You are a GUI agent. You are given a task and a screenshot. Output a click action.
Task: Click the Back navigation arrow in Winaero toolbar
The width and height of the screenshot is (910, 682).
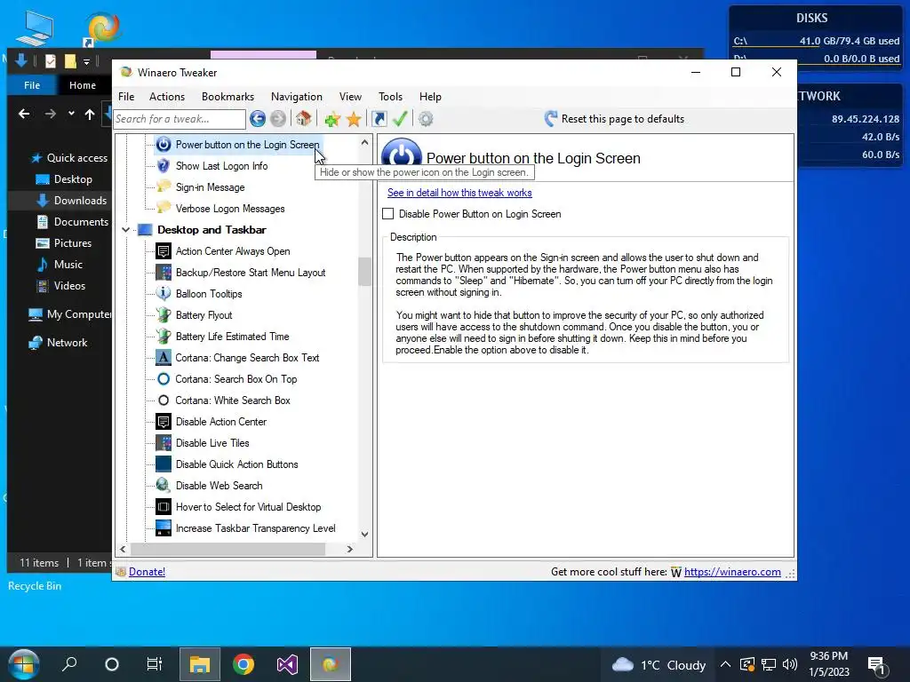click(258, 119)
